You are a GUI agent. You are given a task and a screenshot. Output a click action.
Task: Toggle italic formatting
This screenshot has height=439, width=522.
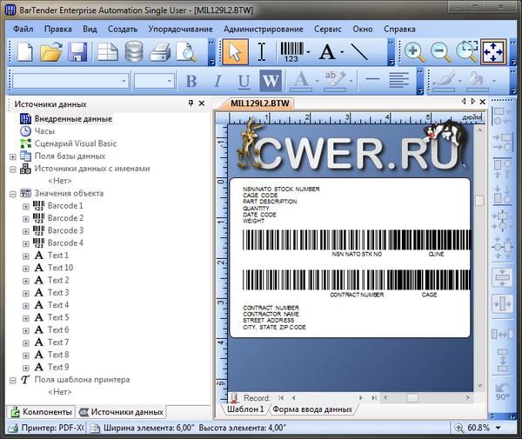[x=217, y=81]
